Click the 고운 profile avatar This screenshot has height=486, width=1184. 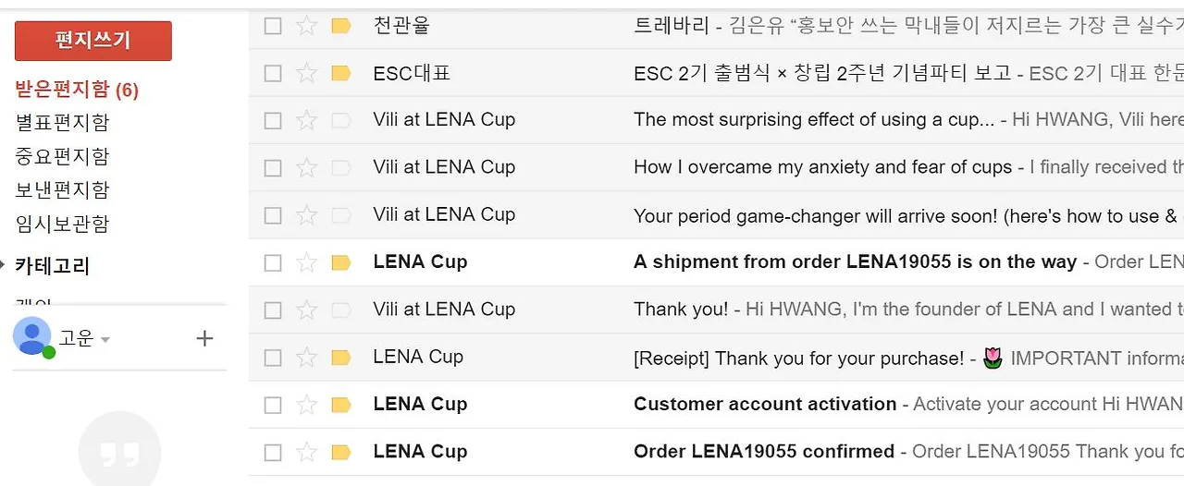tap(32, 336)
